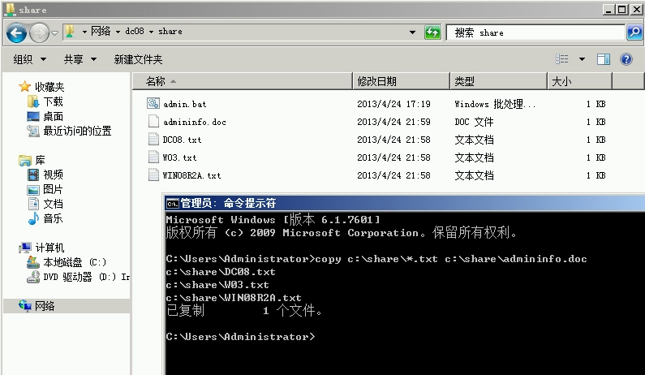This screenshot has width=645, height=375.
Task: Click the refresh button beside address bar
Action: [x=433, y=32]
